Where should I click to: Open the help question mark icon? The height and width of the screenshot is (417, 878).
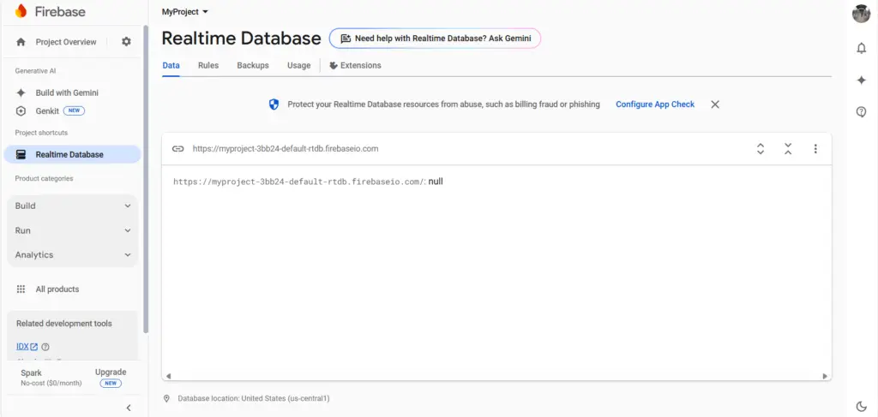tap(861, 112)
